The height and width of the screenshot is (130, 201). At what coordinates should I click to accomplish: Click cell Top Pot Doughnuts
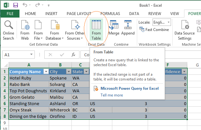click(29, 91)
